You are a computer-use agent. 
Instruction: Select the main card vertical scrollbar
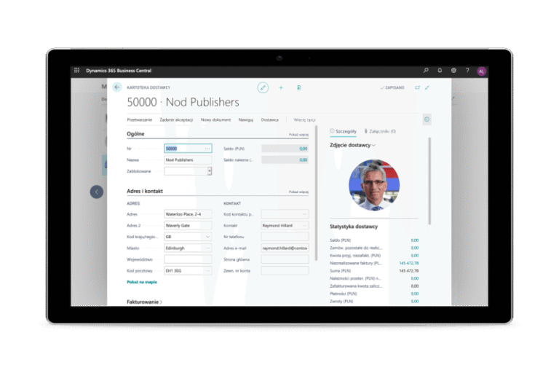316,193
